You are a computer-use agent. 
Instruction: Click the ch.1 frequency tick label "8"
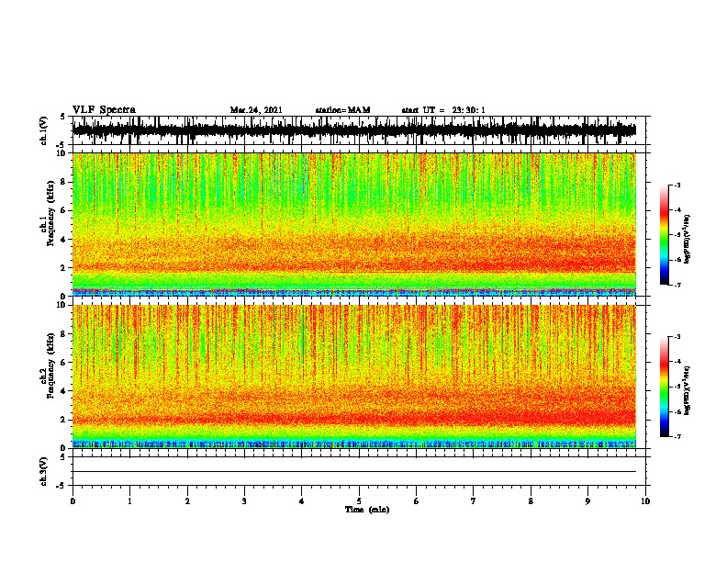coord(64,182)
